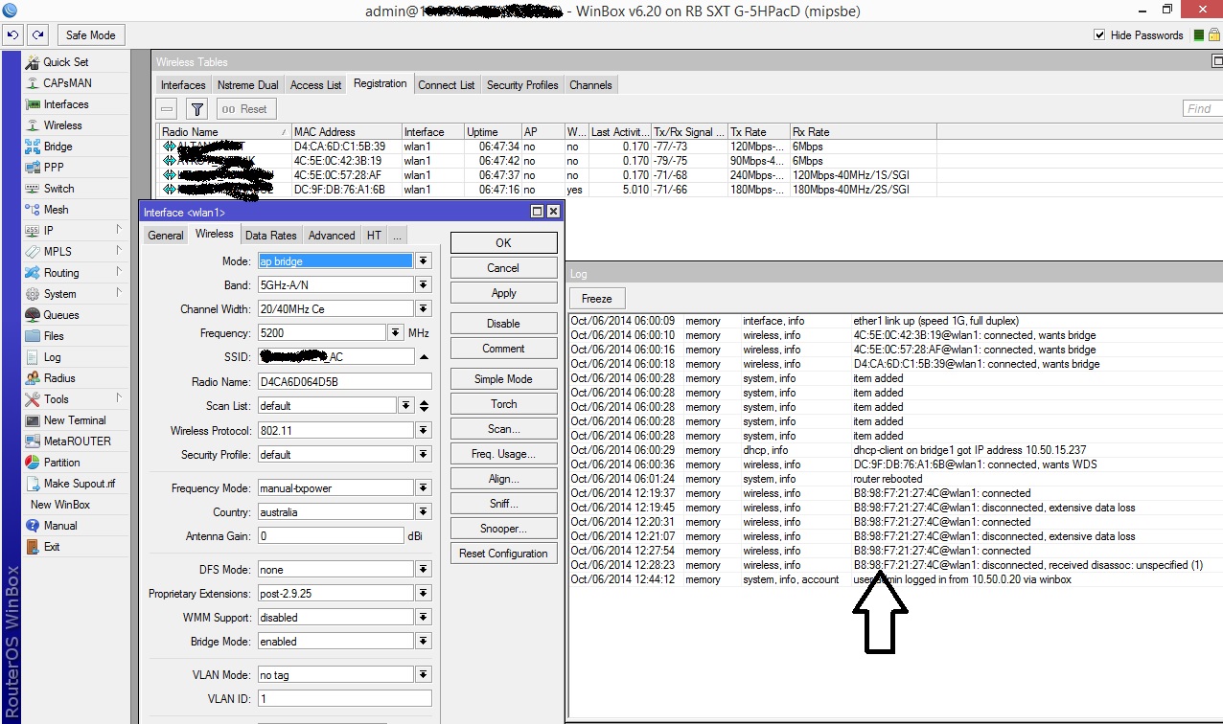1223x724 pixels.
Task: Toggle Safe Mode button
Action: click(x=90, y=35)
